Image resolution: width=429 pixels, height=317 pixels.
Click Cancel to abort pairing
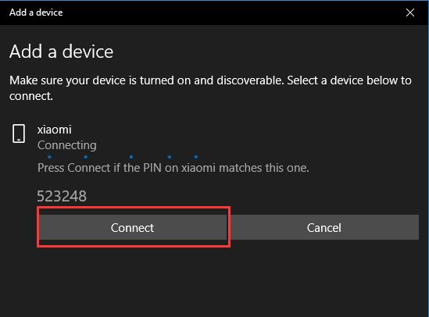(x=324, y=227)
